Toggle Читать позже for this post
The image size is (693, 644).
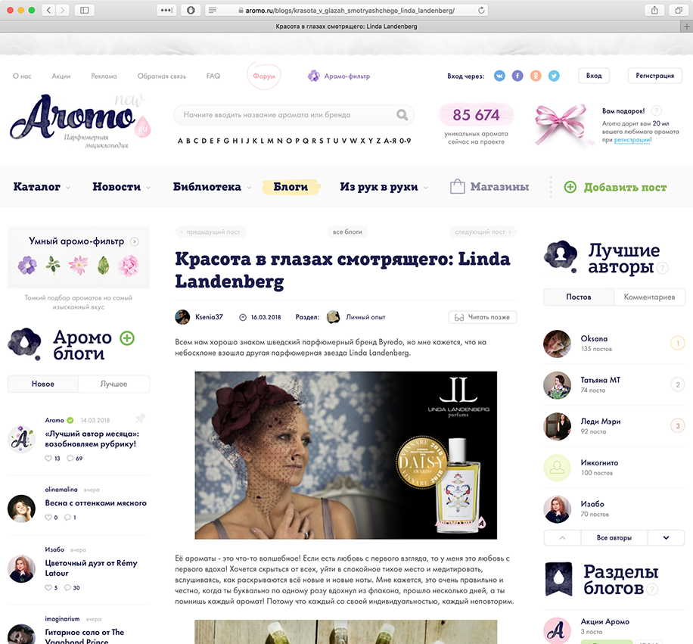coord(483,317)
